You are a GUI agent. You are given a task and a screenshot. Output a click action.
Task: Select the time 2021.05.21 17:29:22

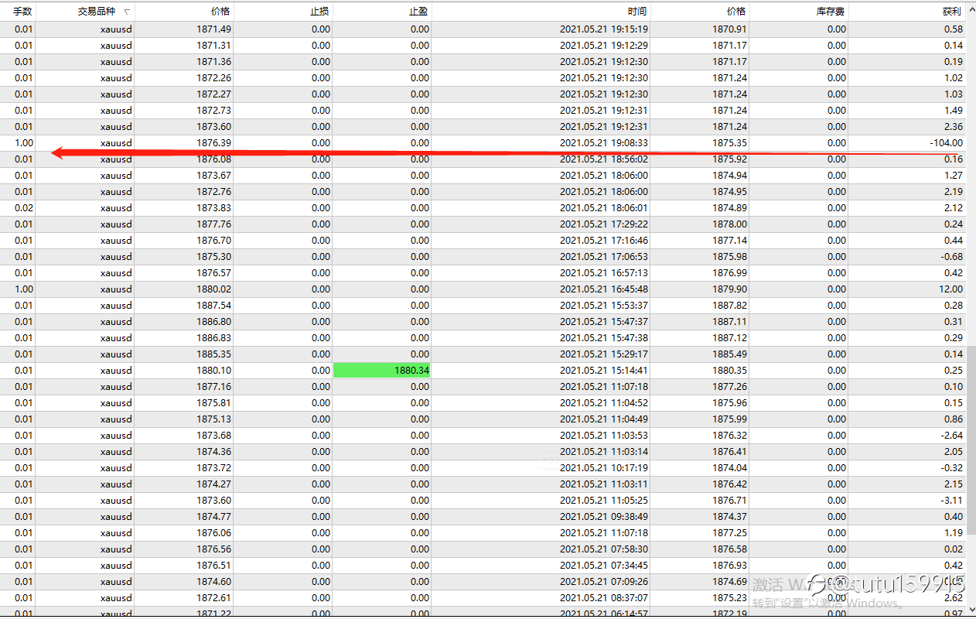click(604, 224)
